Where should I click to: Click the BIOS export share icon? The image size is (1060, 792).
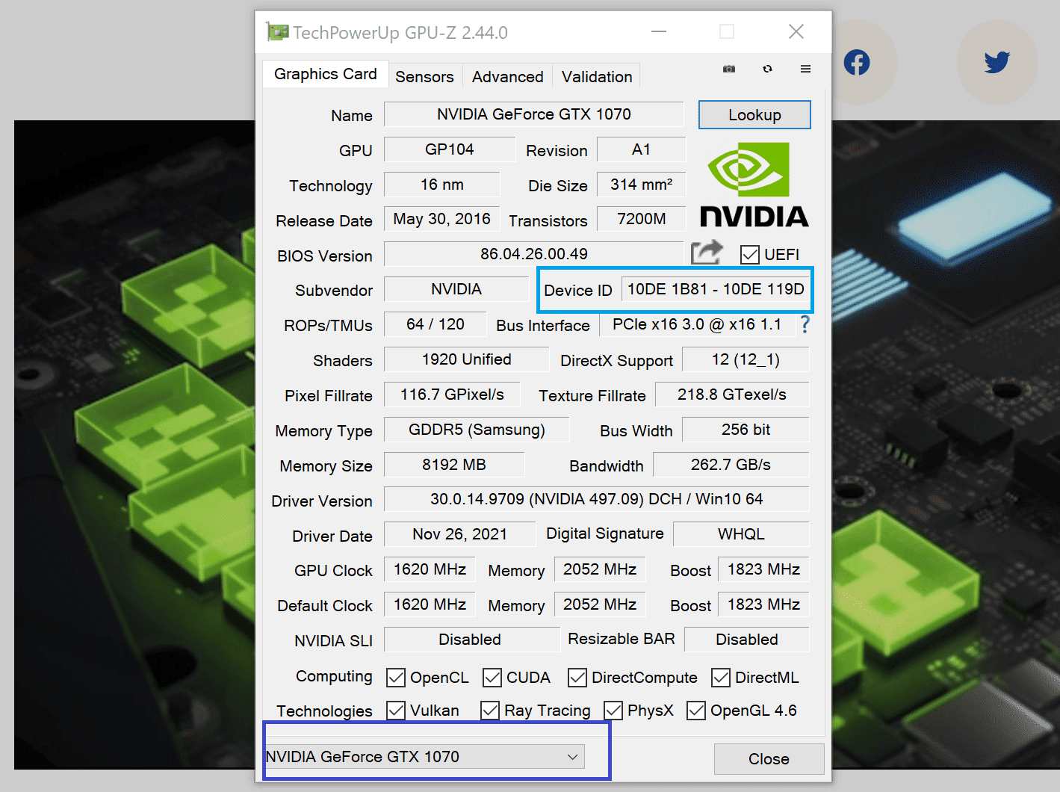pyautogui.click(x=707, y=253)
